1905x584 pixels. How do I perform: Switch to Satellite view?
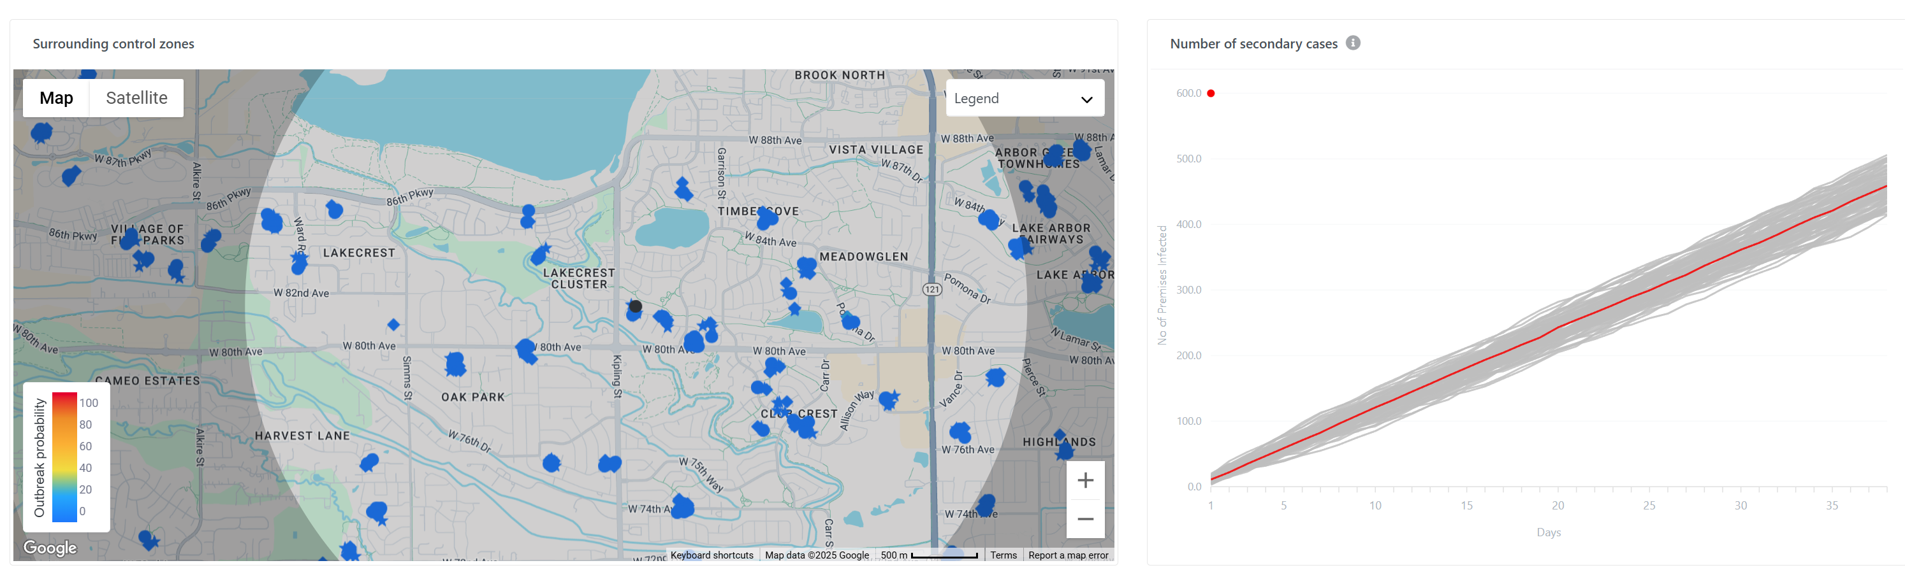tap(136, 97)
